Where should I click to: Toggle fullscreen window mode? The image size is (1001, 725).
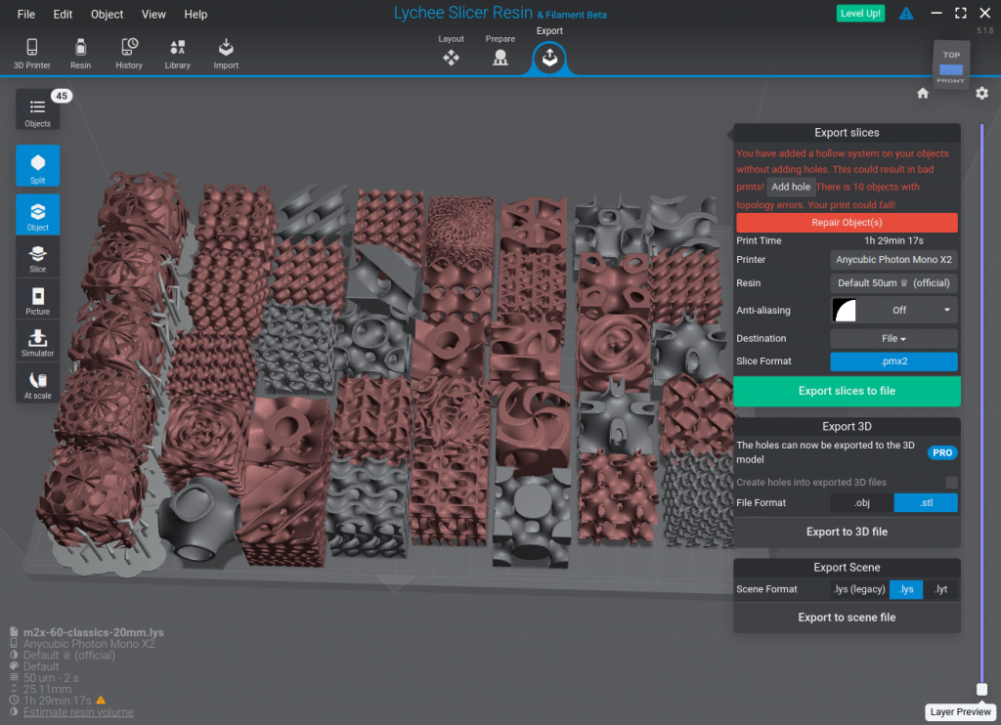pyautogui.click(x=960, y=13)
